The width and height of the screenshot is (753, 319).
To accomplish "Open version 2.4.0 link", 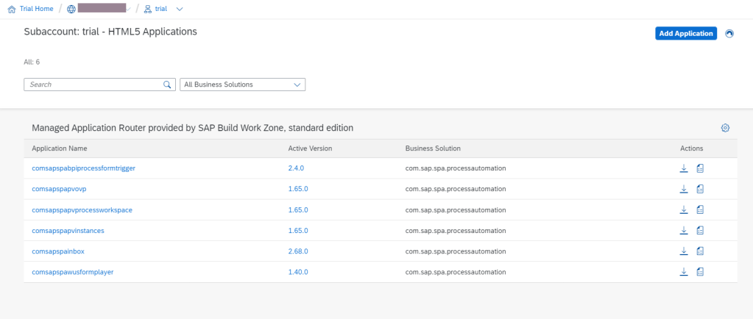I will click(x=296, y=168).
